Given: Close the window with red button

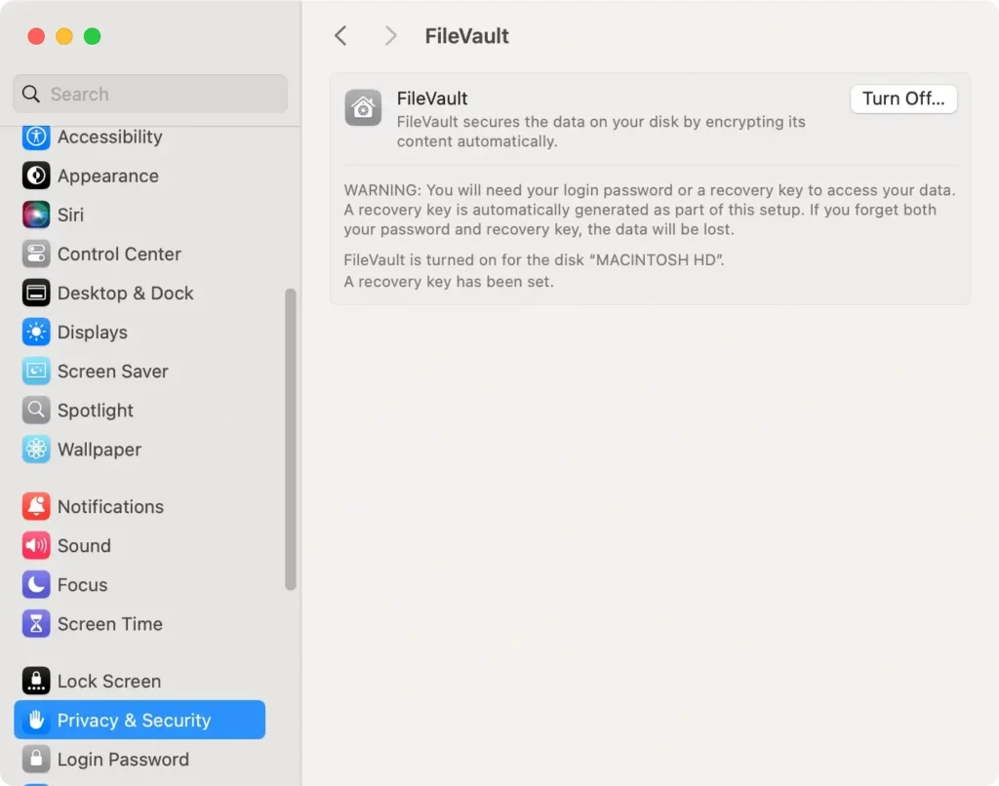Looking at the screenshot, I should point(36,36).
